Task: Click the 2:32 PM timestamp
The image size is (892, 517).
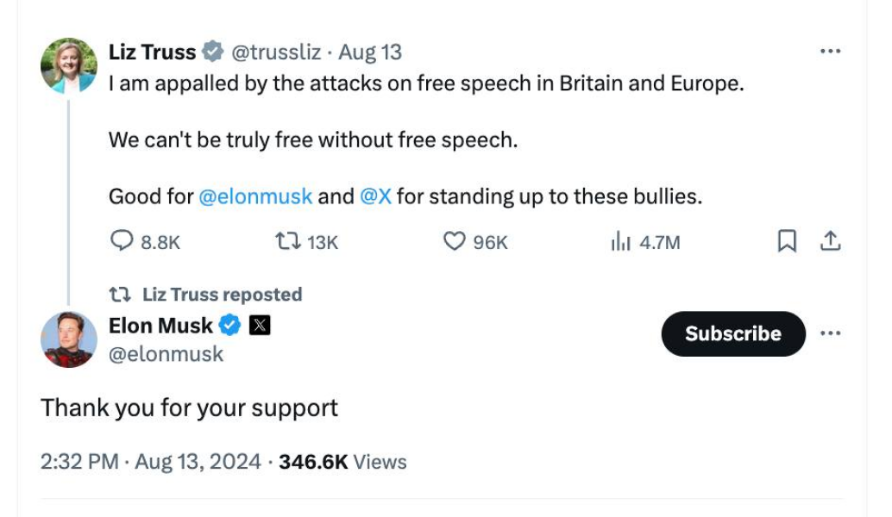Action: [x=79, y=461]
